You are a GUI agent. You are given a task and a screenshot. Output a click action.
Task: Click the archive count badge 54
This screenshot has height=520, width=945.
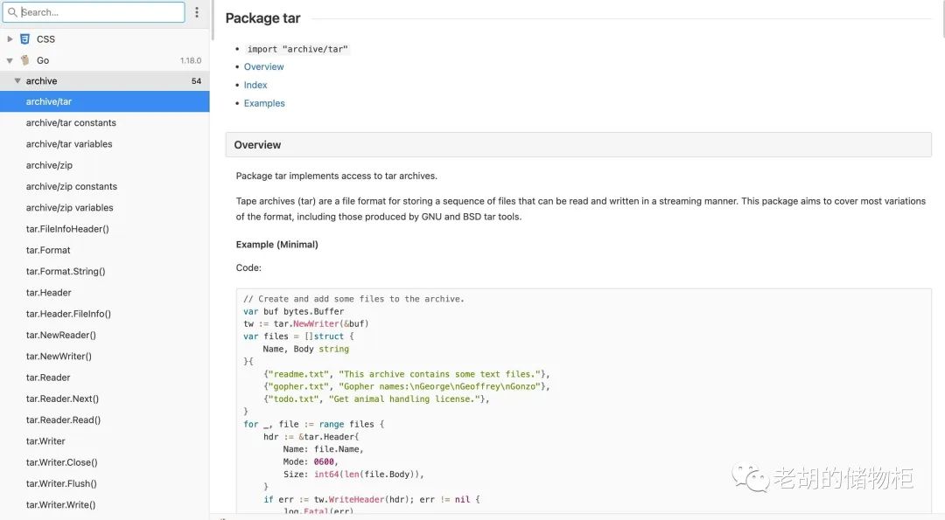[x=197, y=81]
